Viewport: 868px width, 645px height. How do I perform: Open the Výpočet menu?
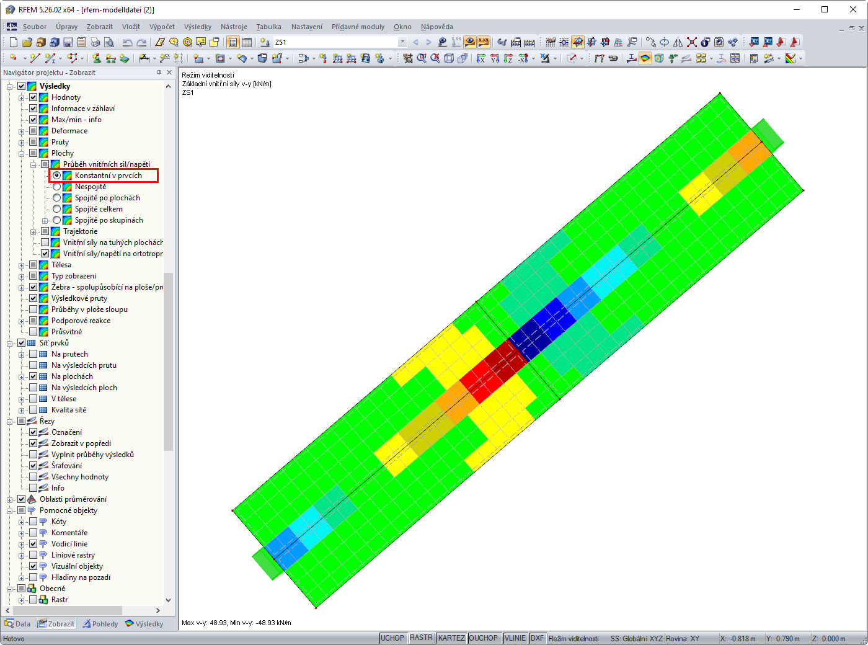click(x=162, y=27)
